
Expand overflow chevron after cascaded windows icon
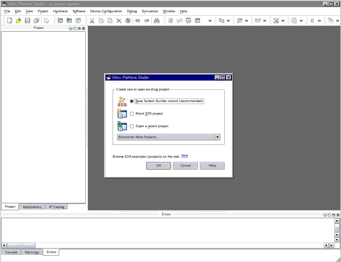click(337, 21)
